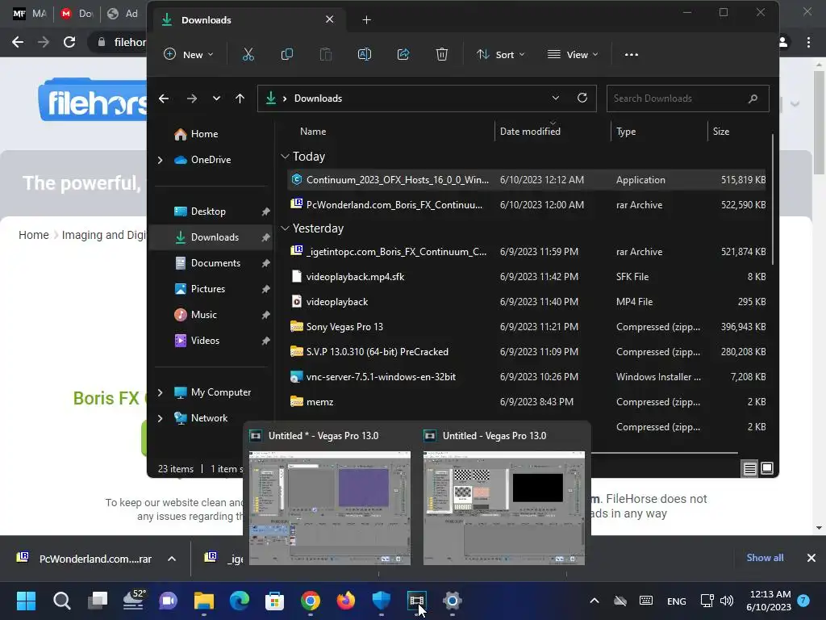Select the Downloads Explorer tab
The width and height of the screenshot is (826, 620).
[249, 20]
